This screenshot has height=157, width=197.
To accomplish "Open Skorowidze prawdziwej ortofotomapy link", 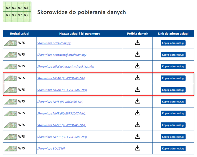I will pos(62,55).
